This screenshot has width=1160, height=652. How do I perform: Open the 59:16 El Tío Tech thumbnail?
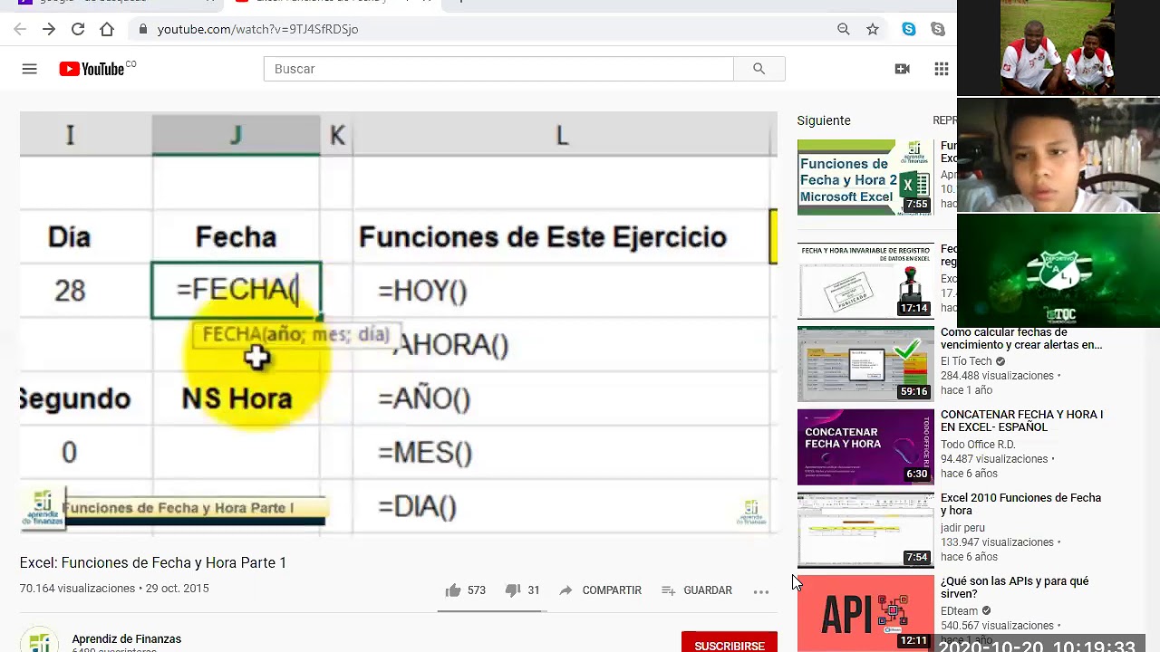tap(865, 364)
